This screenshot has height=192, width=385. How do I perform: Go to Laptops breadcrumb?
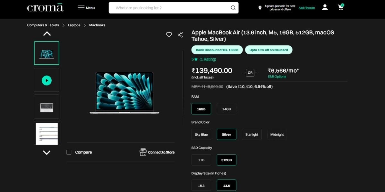tap(74, 25)
